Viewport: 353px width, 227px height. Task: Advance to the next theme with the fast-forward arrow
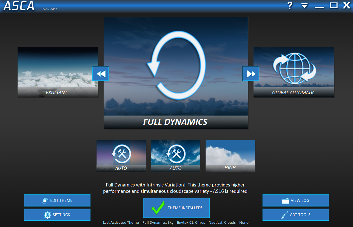point(251,74)
